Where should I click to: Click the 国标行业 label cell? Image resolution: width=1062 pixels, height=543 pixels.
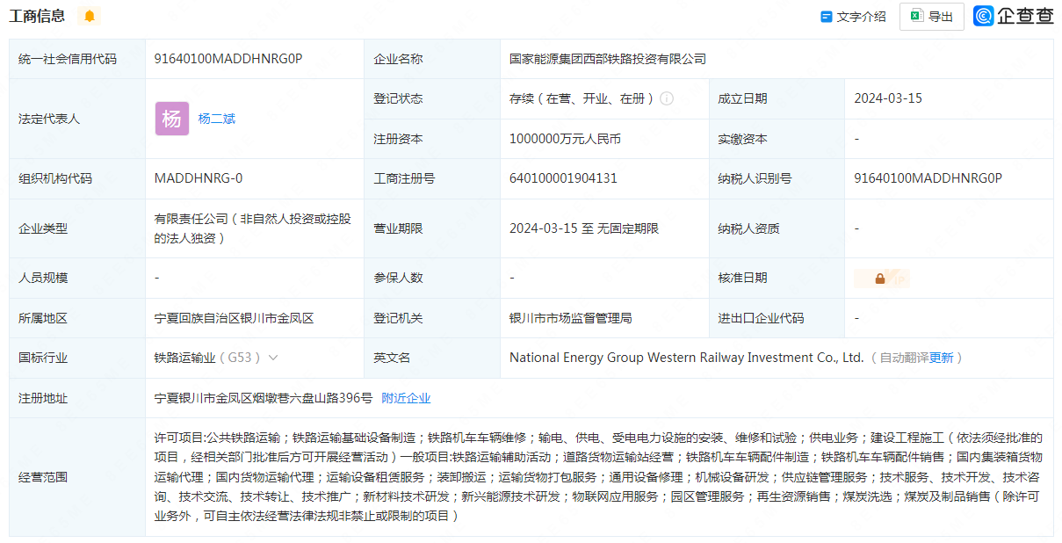pyautogui.click(x=77, y=358)
